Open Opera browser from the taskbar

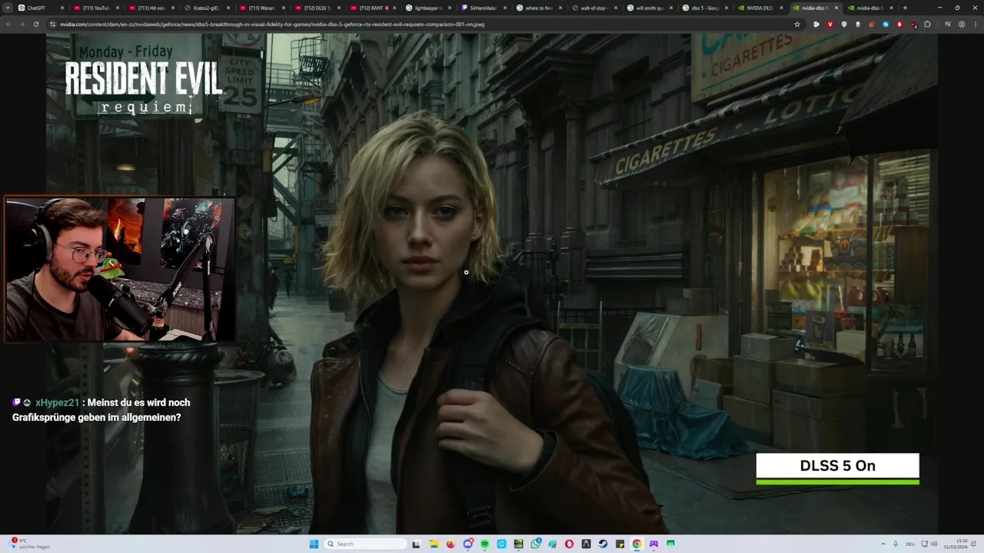pyautogui.click(x=569, y=544)
